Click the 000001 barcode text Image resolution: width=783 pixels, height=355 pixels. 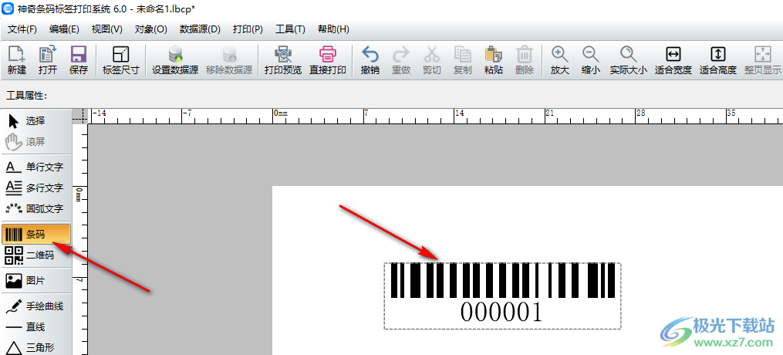click(x=501, y=312)
